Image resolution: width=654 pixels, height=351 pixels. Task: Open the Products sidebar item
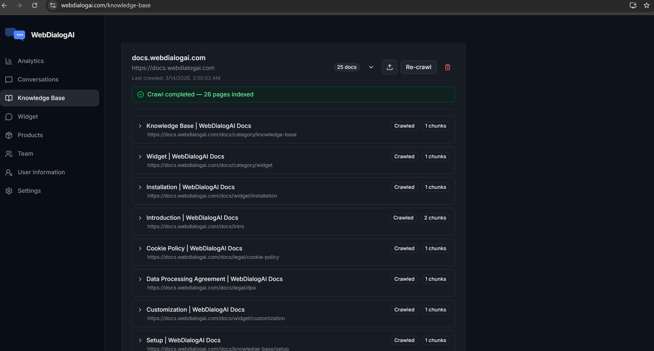[30, 135]
